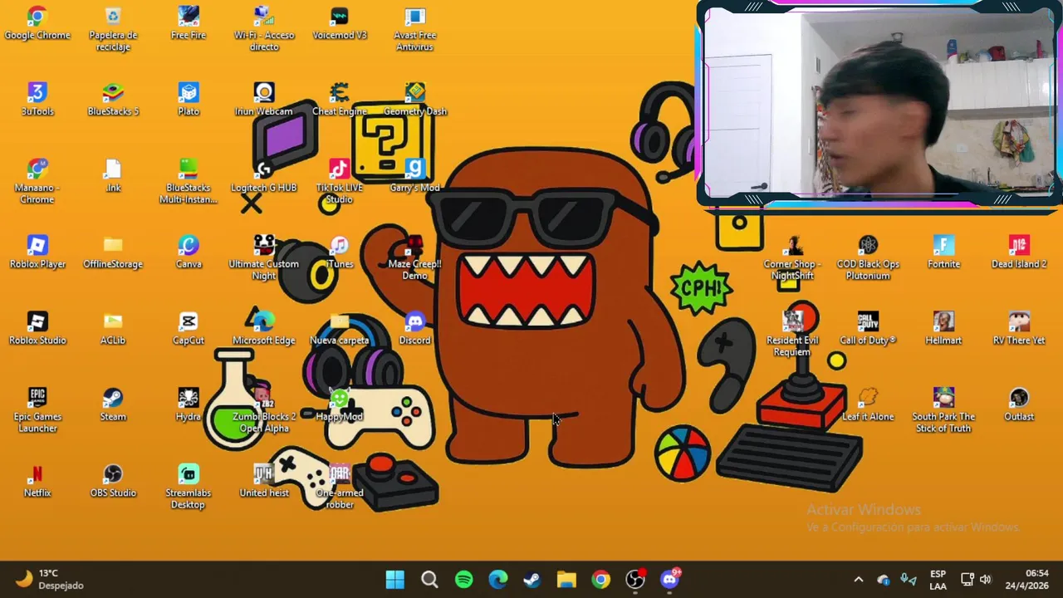Switch ESP LAA keyboard language

coord(938,580)
